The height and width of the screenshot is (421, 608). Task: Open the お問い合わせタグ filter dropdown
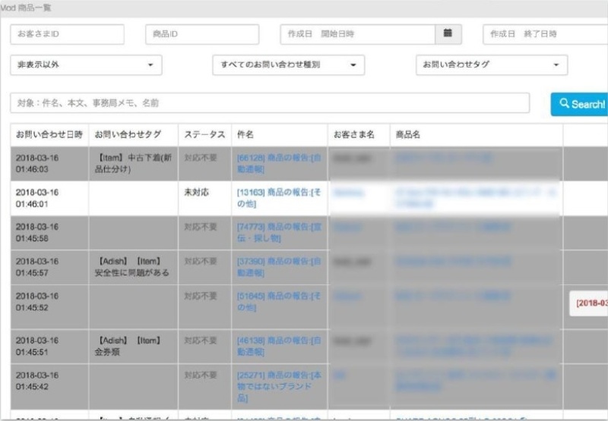click(x=491, y=65)
